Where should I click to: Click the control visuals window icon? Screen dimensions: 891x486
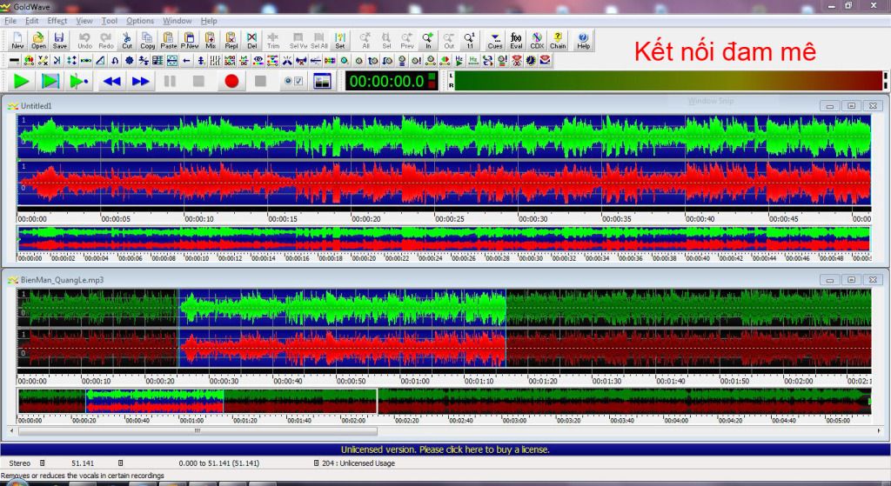[x=322, y=81]
